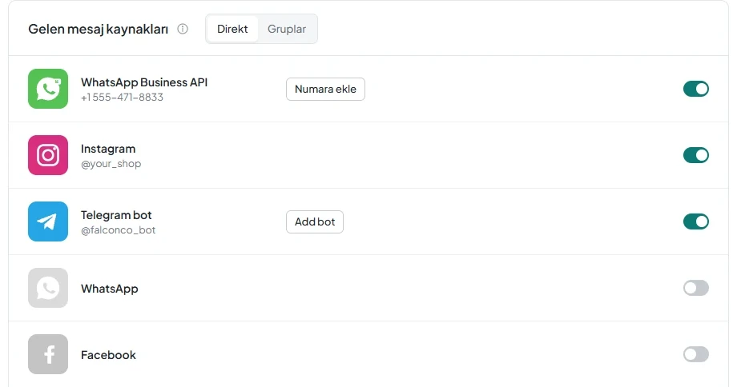Viewport: 737px width, 387px height.
Task: Click the @falconco_bot handle
Action: point(118,230)
